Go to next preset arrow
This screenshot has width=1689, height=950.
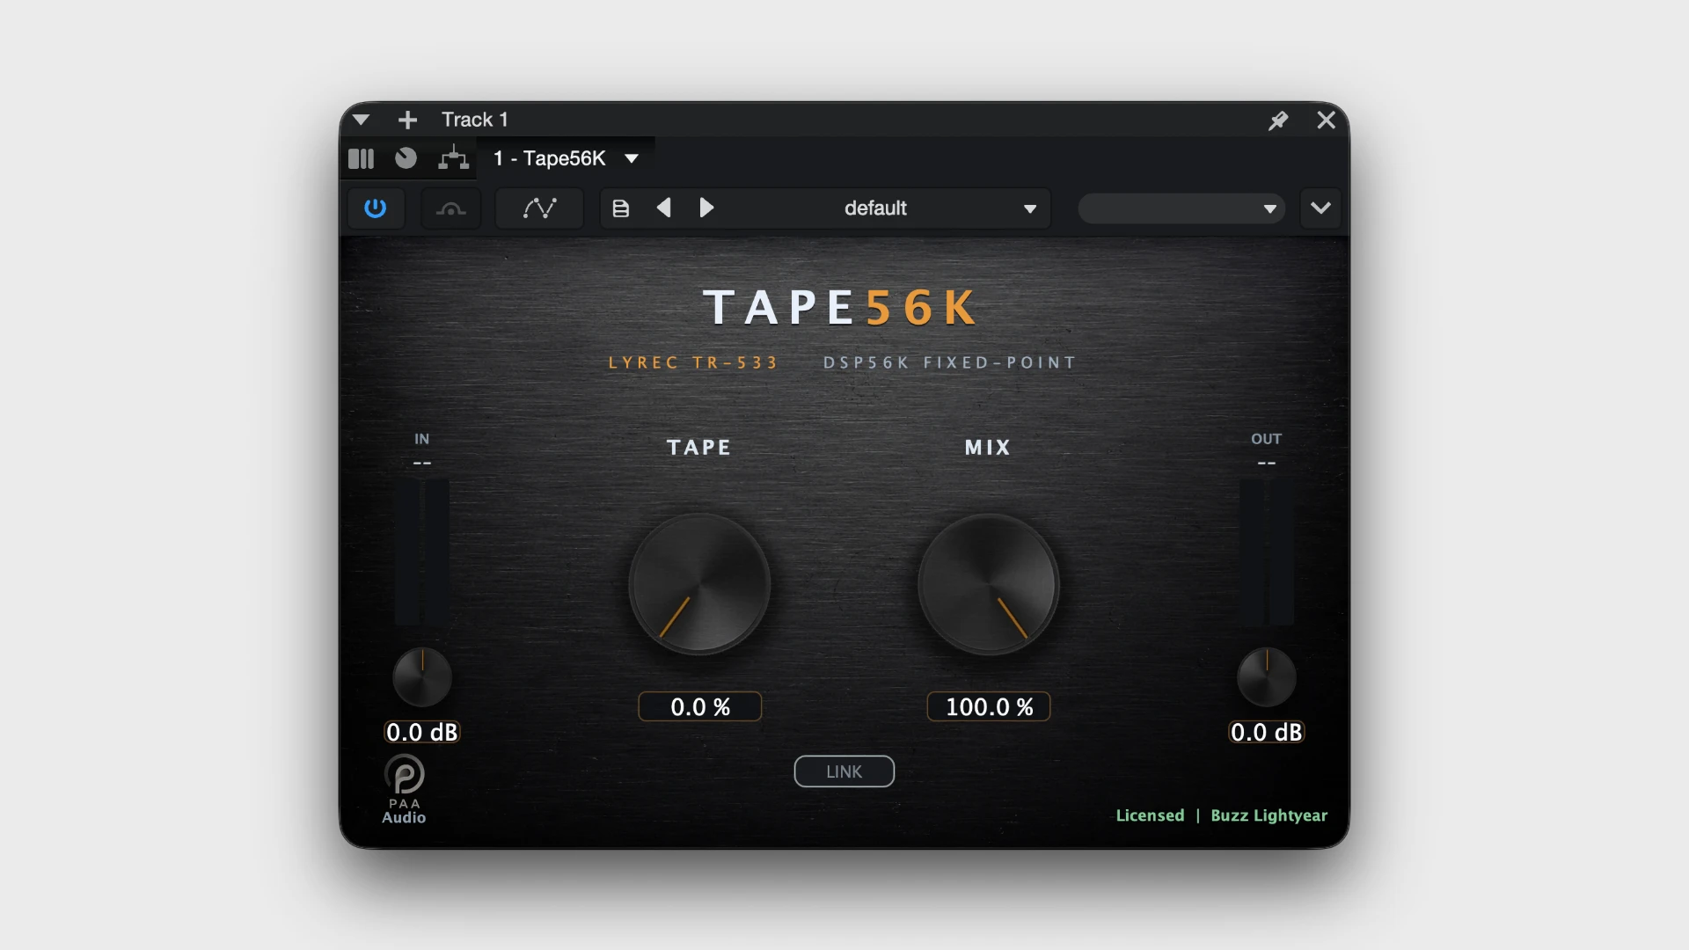[x=706, y=208]
